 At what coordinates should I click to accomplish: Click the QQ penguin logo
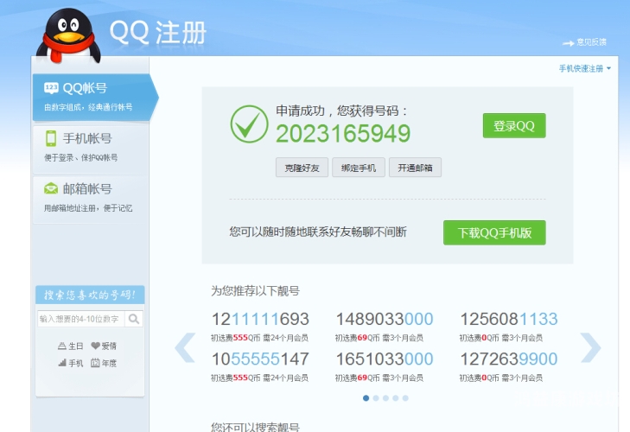coord(68,35)
